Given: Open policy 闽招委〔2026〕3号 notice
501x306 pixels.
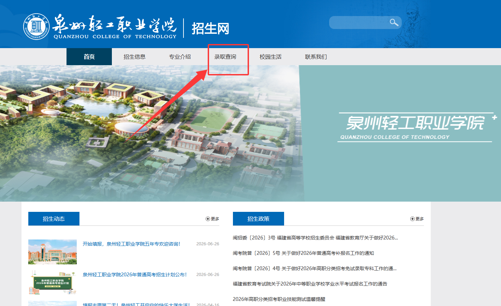Looking at the screenshot, I should 315,238.
